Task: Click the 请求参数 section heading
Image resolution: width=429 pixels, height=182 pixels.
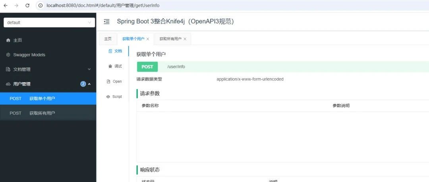Action: 150,94
